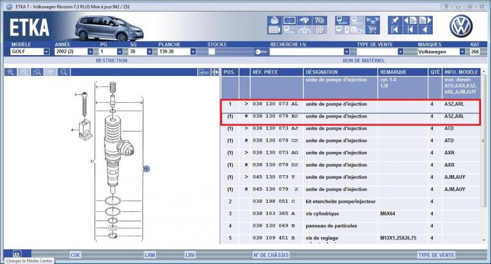Viewport: 491px width, 264px height.
Task: Click the RECHERCHE I.V. input field
Action: pos(306,51)
